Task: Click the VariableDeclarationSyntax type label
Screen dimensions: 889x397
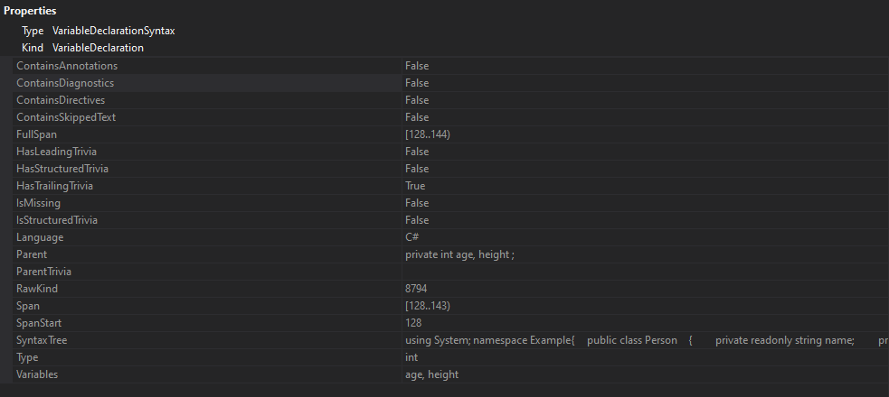Action: coord(113,31)
